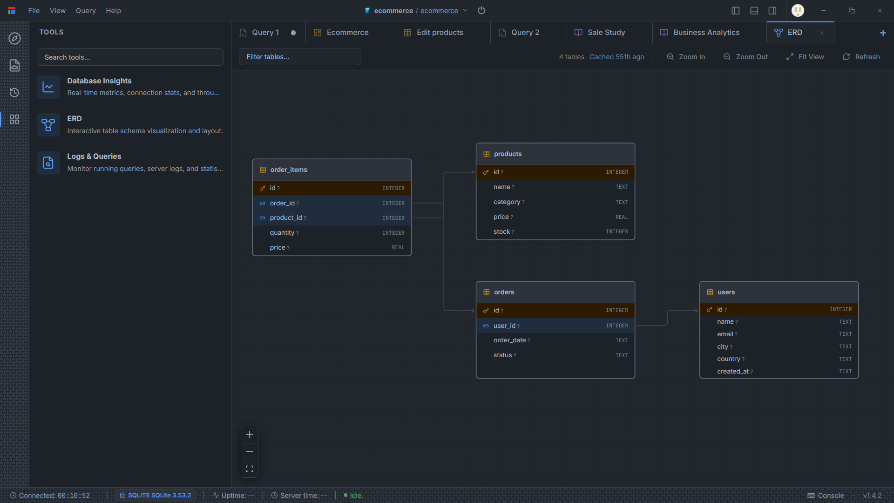Viewport: 894px width, 503px height.
Task: Click the ERD schema tool icon
Action: click(x=48, y=125)
